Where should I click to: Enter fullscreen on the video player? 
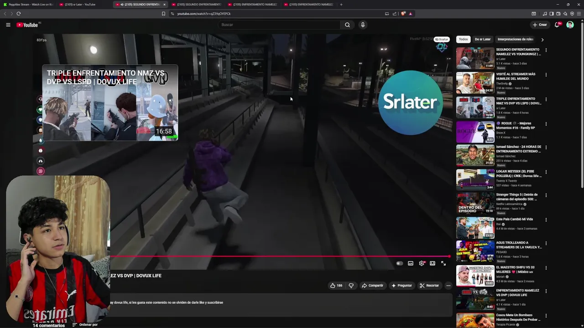coord(443,263)
